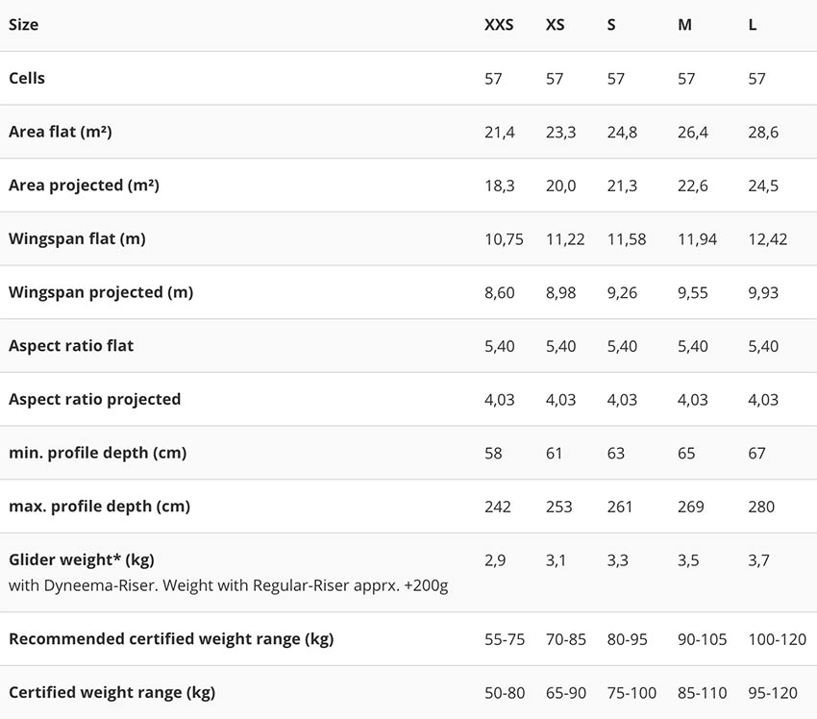Click the Recommended certified weight range label
Screen dimensions: 817x719
(x=171, y=639)
